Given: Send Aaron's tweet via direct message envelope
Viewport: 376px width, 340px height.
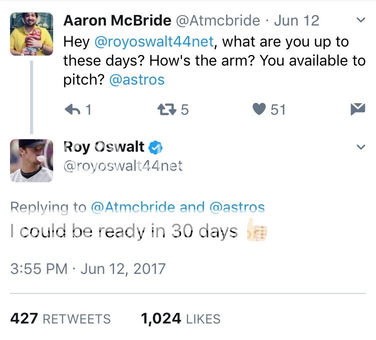Looking at the screenshot, I should point(357,109).
